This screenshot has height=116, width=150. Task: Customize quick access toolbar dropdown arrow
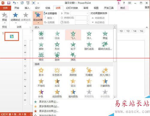(38, 3)
